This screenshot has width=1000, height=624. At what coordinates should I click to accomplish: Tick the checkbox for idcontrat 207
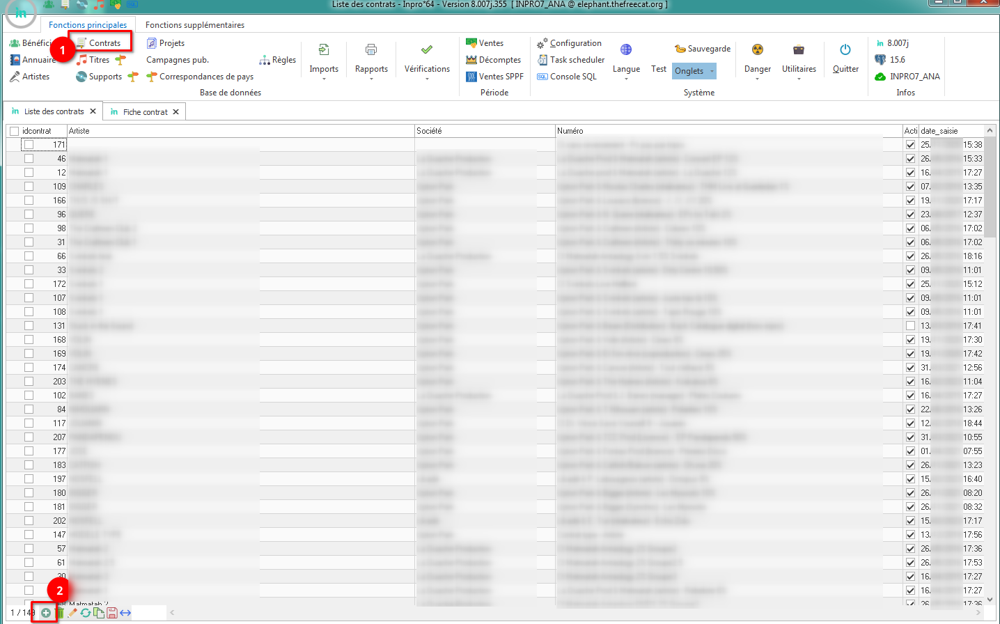pyautogui.click(x=29, y=437)
